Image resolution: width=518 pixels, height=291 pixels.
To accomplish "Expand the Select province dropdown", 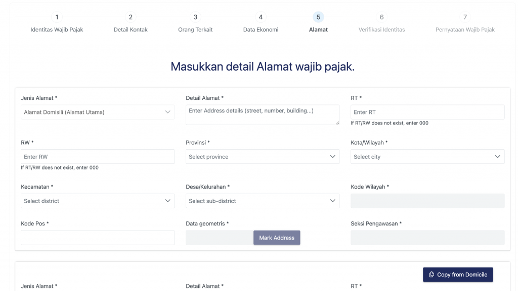I will pyautogui.click(x=263, y=157).
